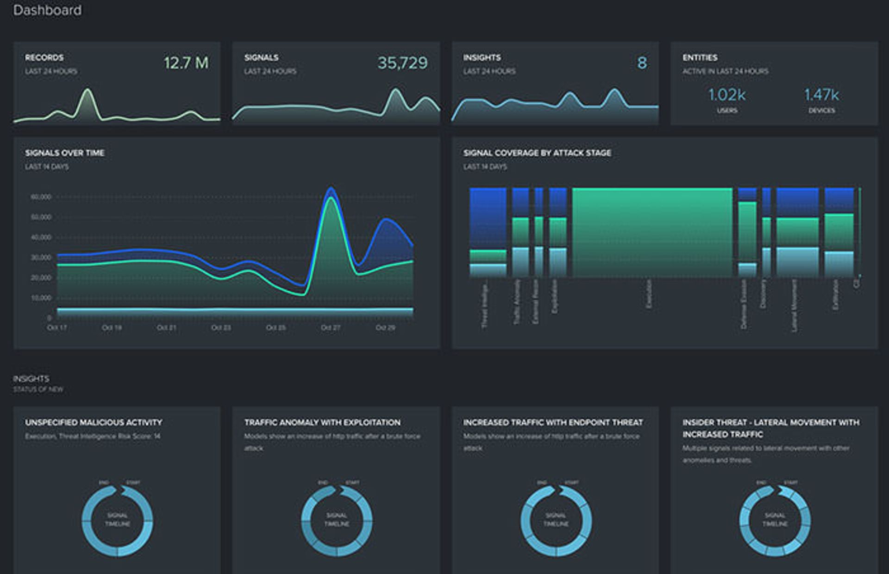This screenshot has height=574, width=889.
Task: Click the Oct 27 peak on signals chart
Action: [x=331, y=190]
